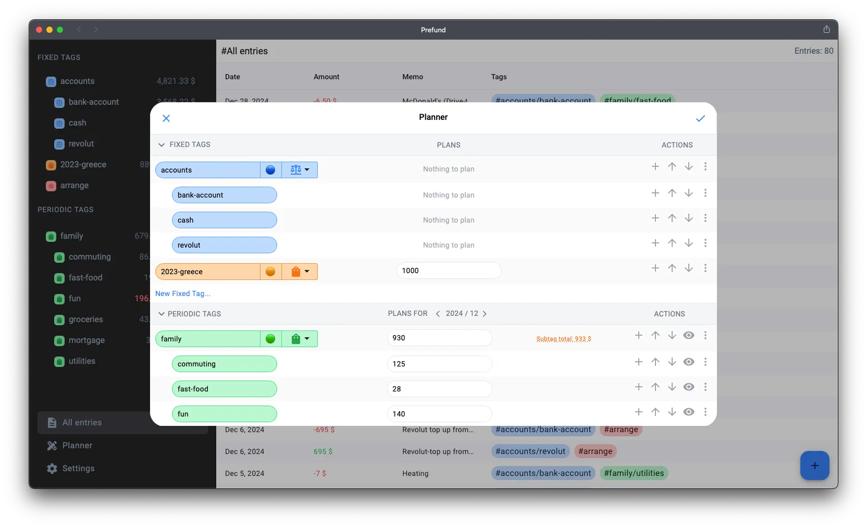Open accounts tag icon dropdown
This screenshot has height=527, width=867.
tap(300, 170)
